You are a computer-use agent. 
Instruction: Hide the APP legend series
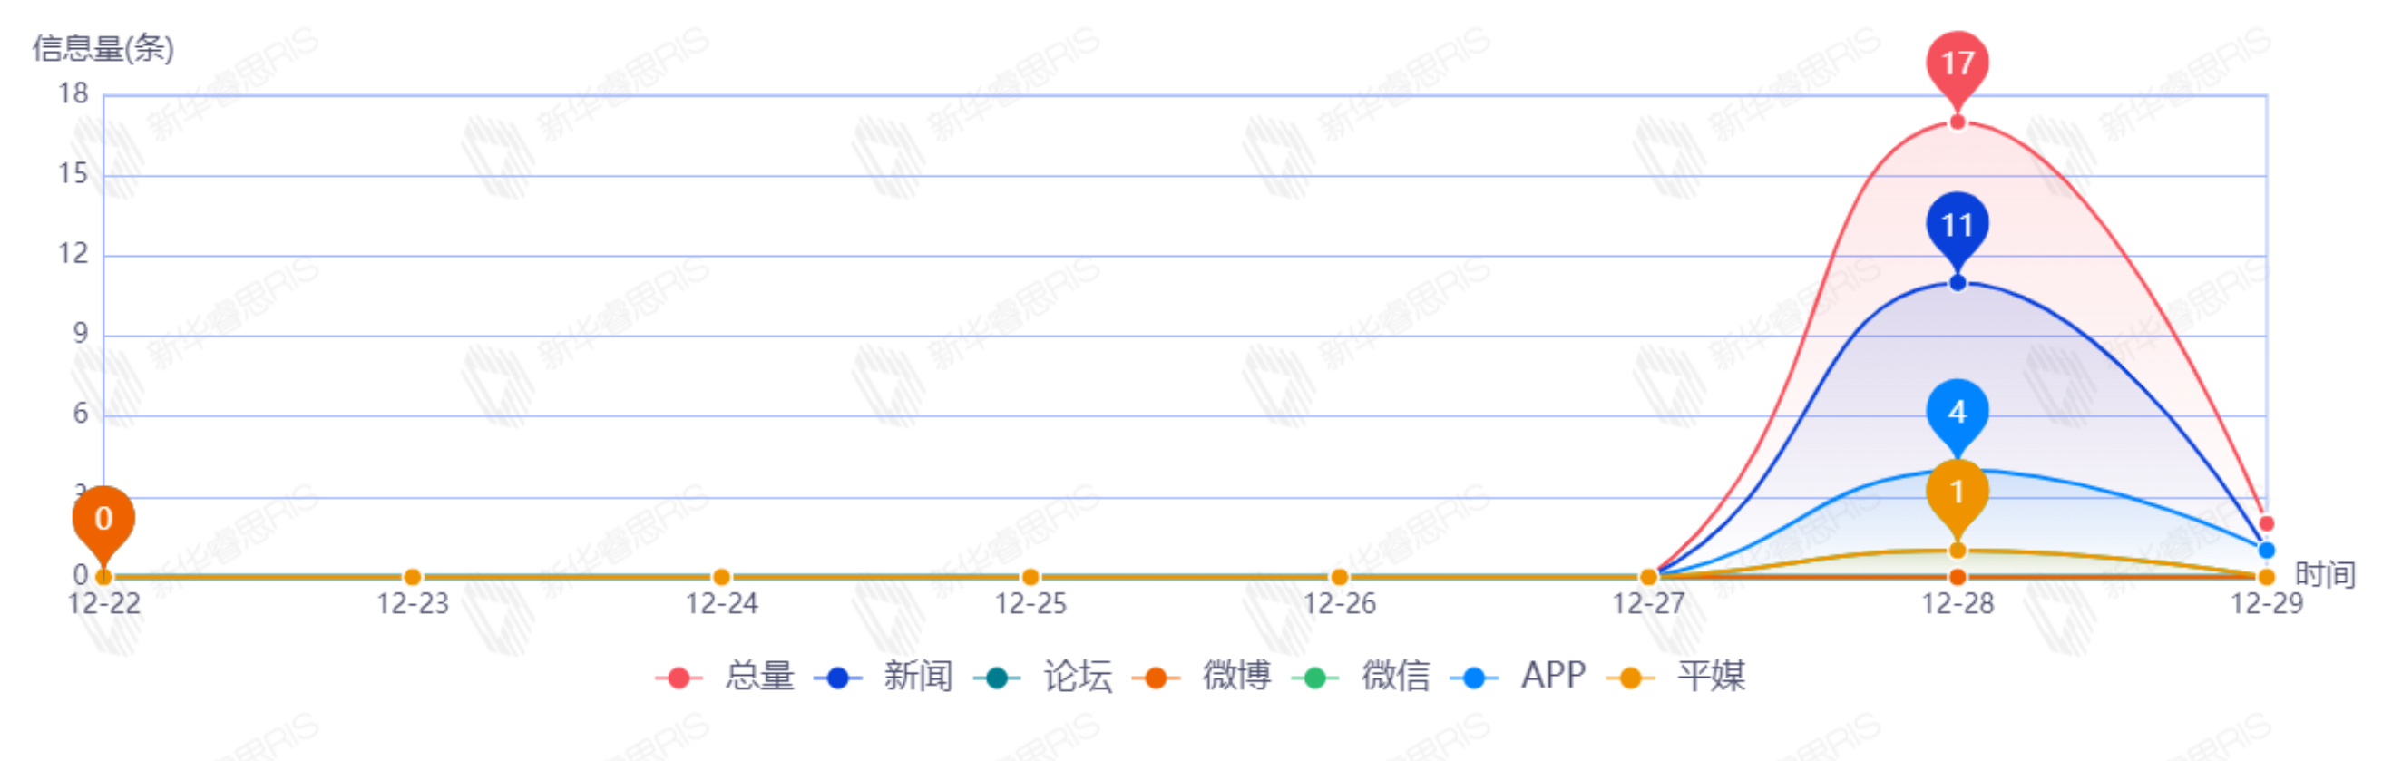(x=1520, y=676)
